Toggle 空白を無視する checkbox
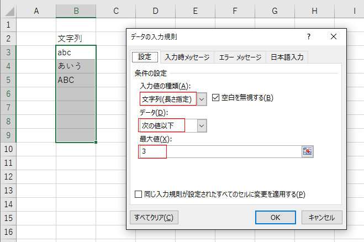 click(216, 98)
